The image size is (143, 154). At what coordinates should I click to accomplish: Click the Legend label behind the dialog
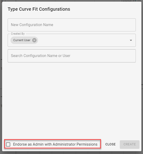pos(126,1)
